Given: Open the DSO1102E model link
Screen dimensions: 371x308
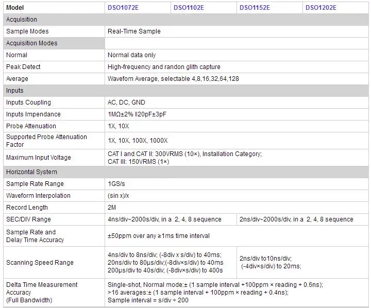Looking at the screenshot, I should pyautogui.click(x=189, y=8).
